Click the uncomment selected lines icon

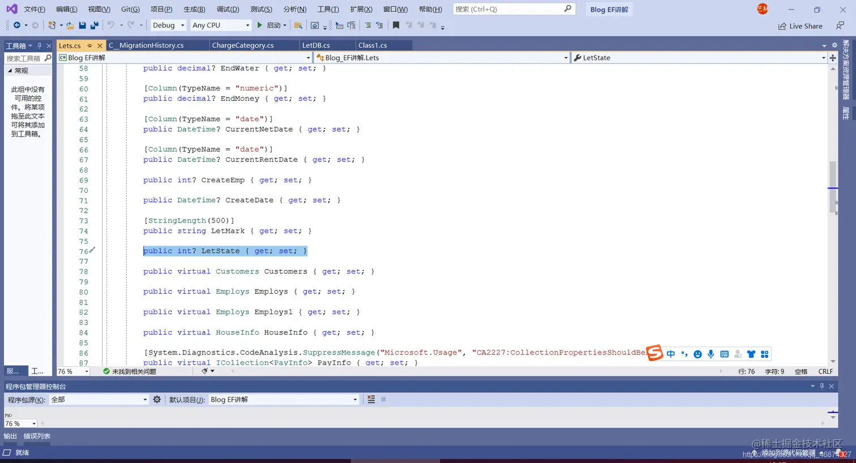pos(379,25)
